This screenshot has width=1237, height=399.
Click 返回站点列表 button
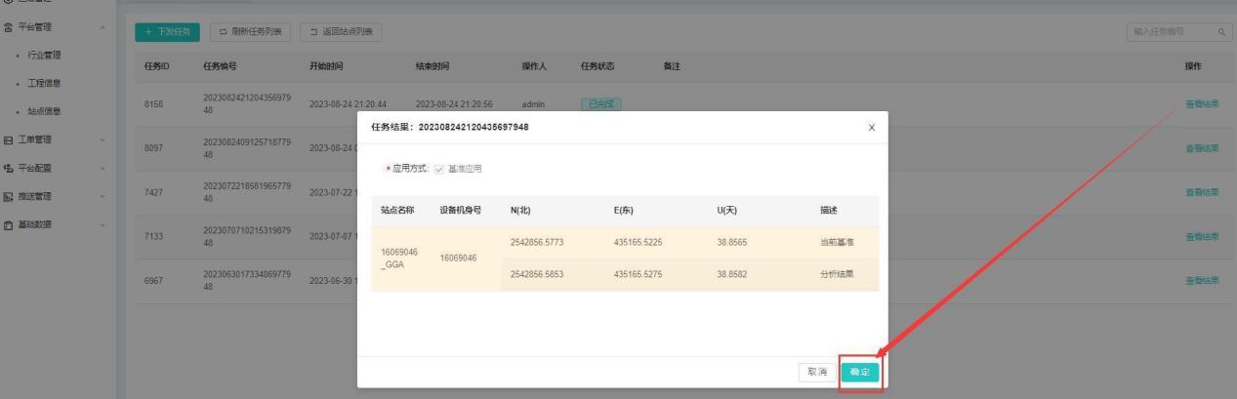coord(341,32)
